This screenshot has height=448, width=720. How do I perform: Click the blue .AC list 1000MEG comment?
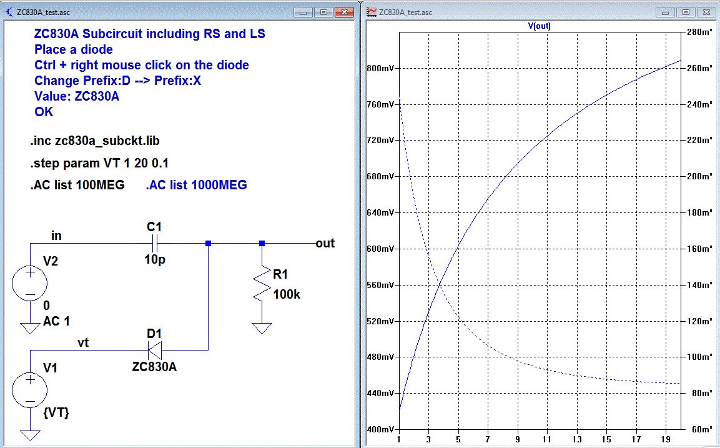(196, 185)
